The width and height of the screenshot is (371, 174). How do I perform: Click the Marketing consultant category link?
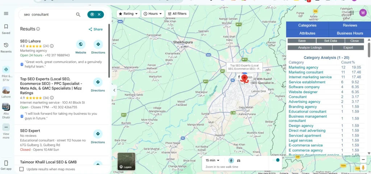click(306, 73)
